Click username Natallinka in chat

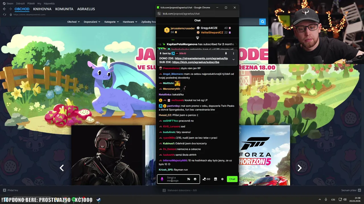165,95
